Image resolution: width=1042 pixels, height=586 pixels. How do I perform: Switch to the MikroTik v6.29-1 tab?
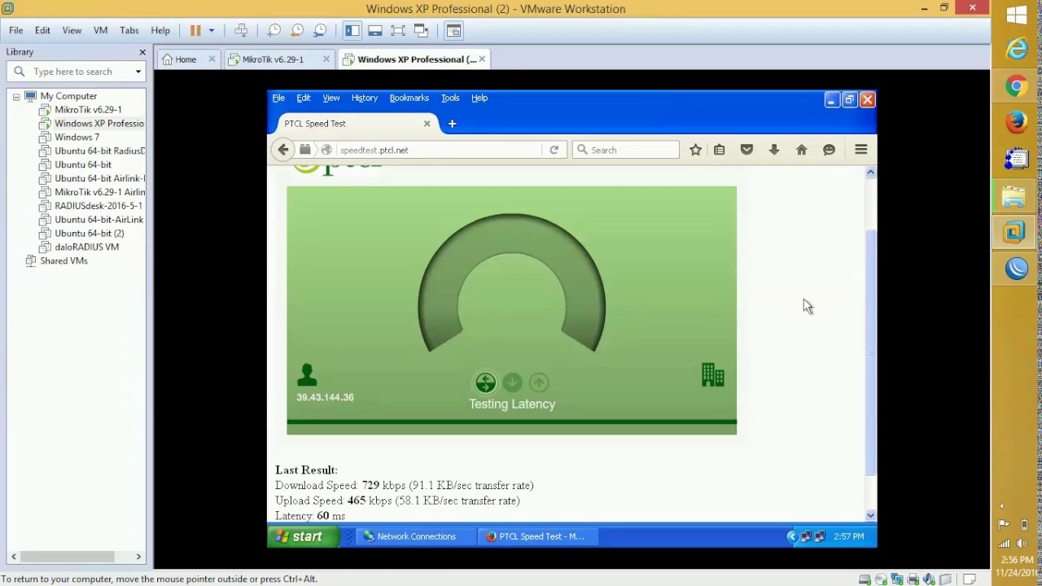point(273,59)
